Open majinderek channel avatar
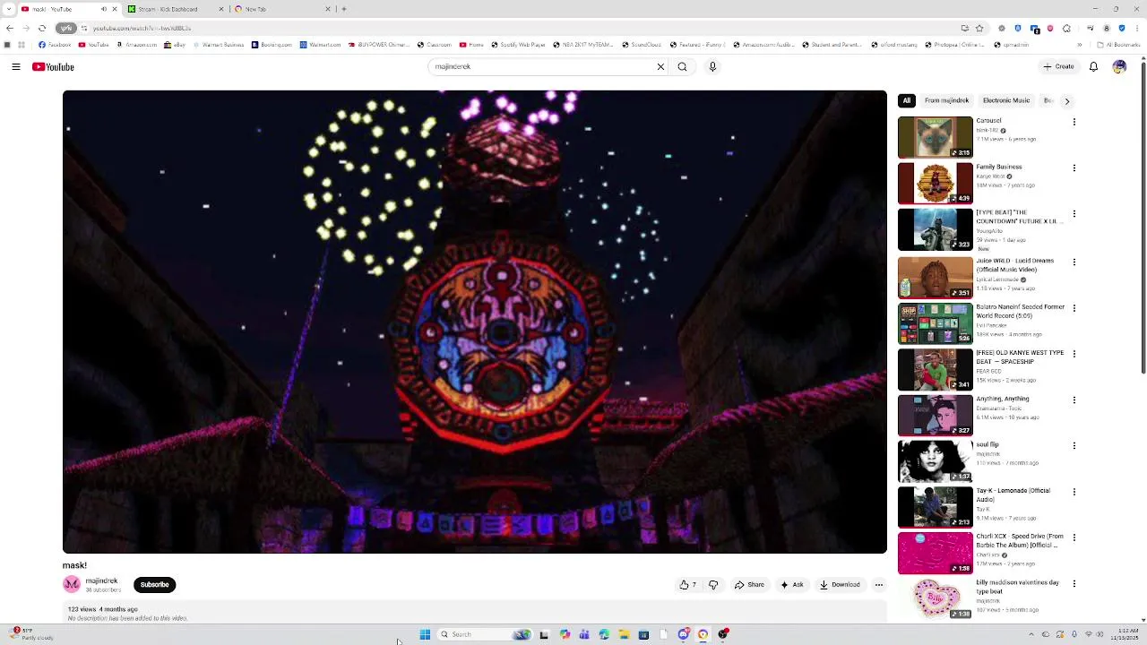The image size is (1147, 645). [72, 584]
